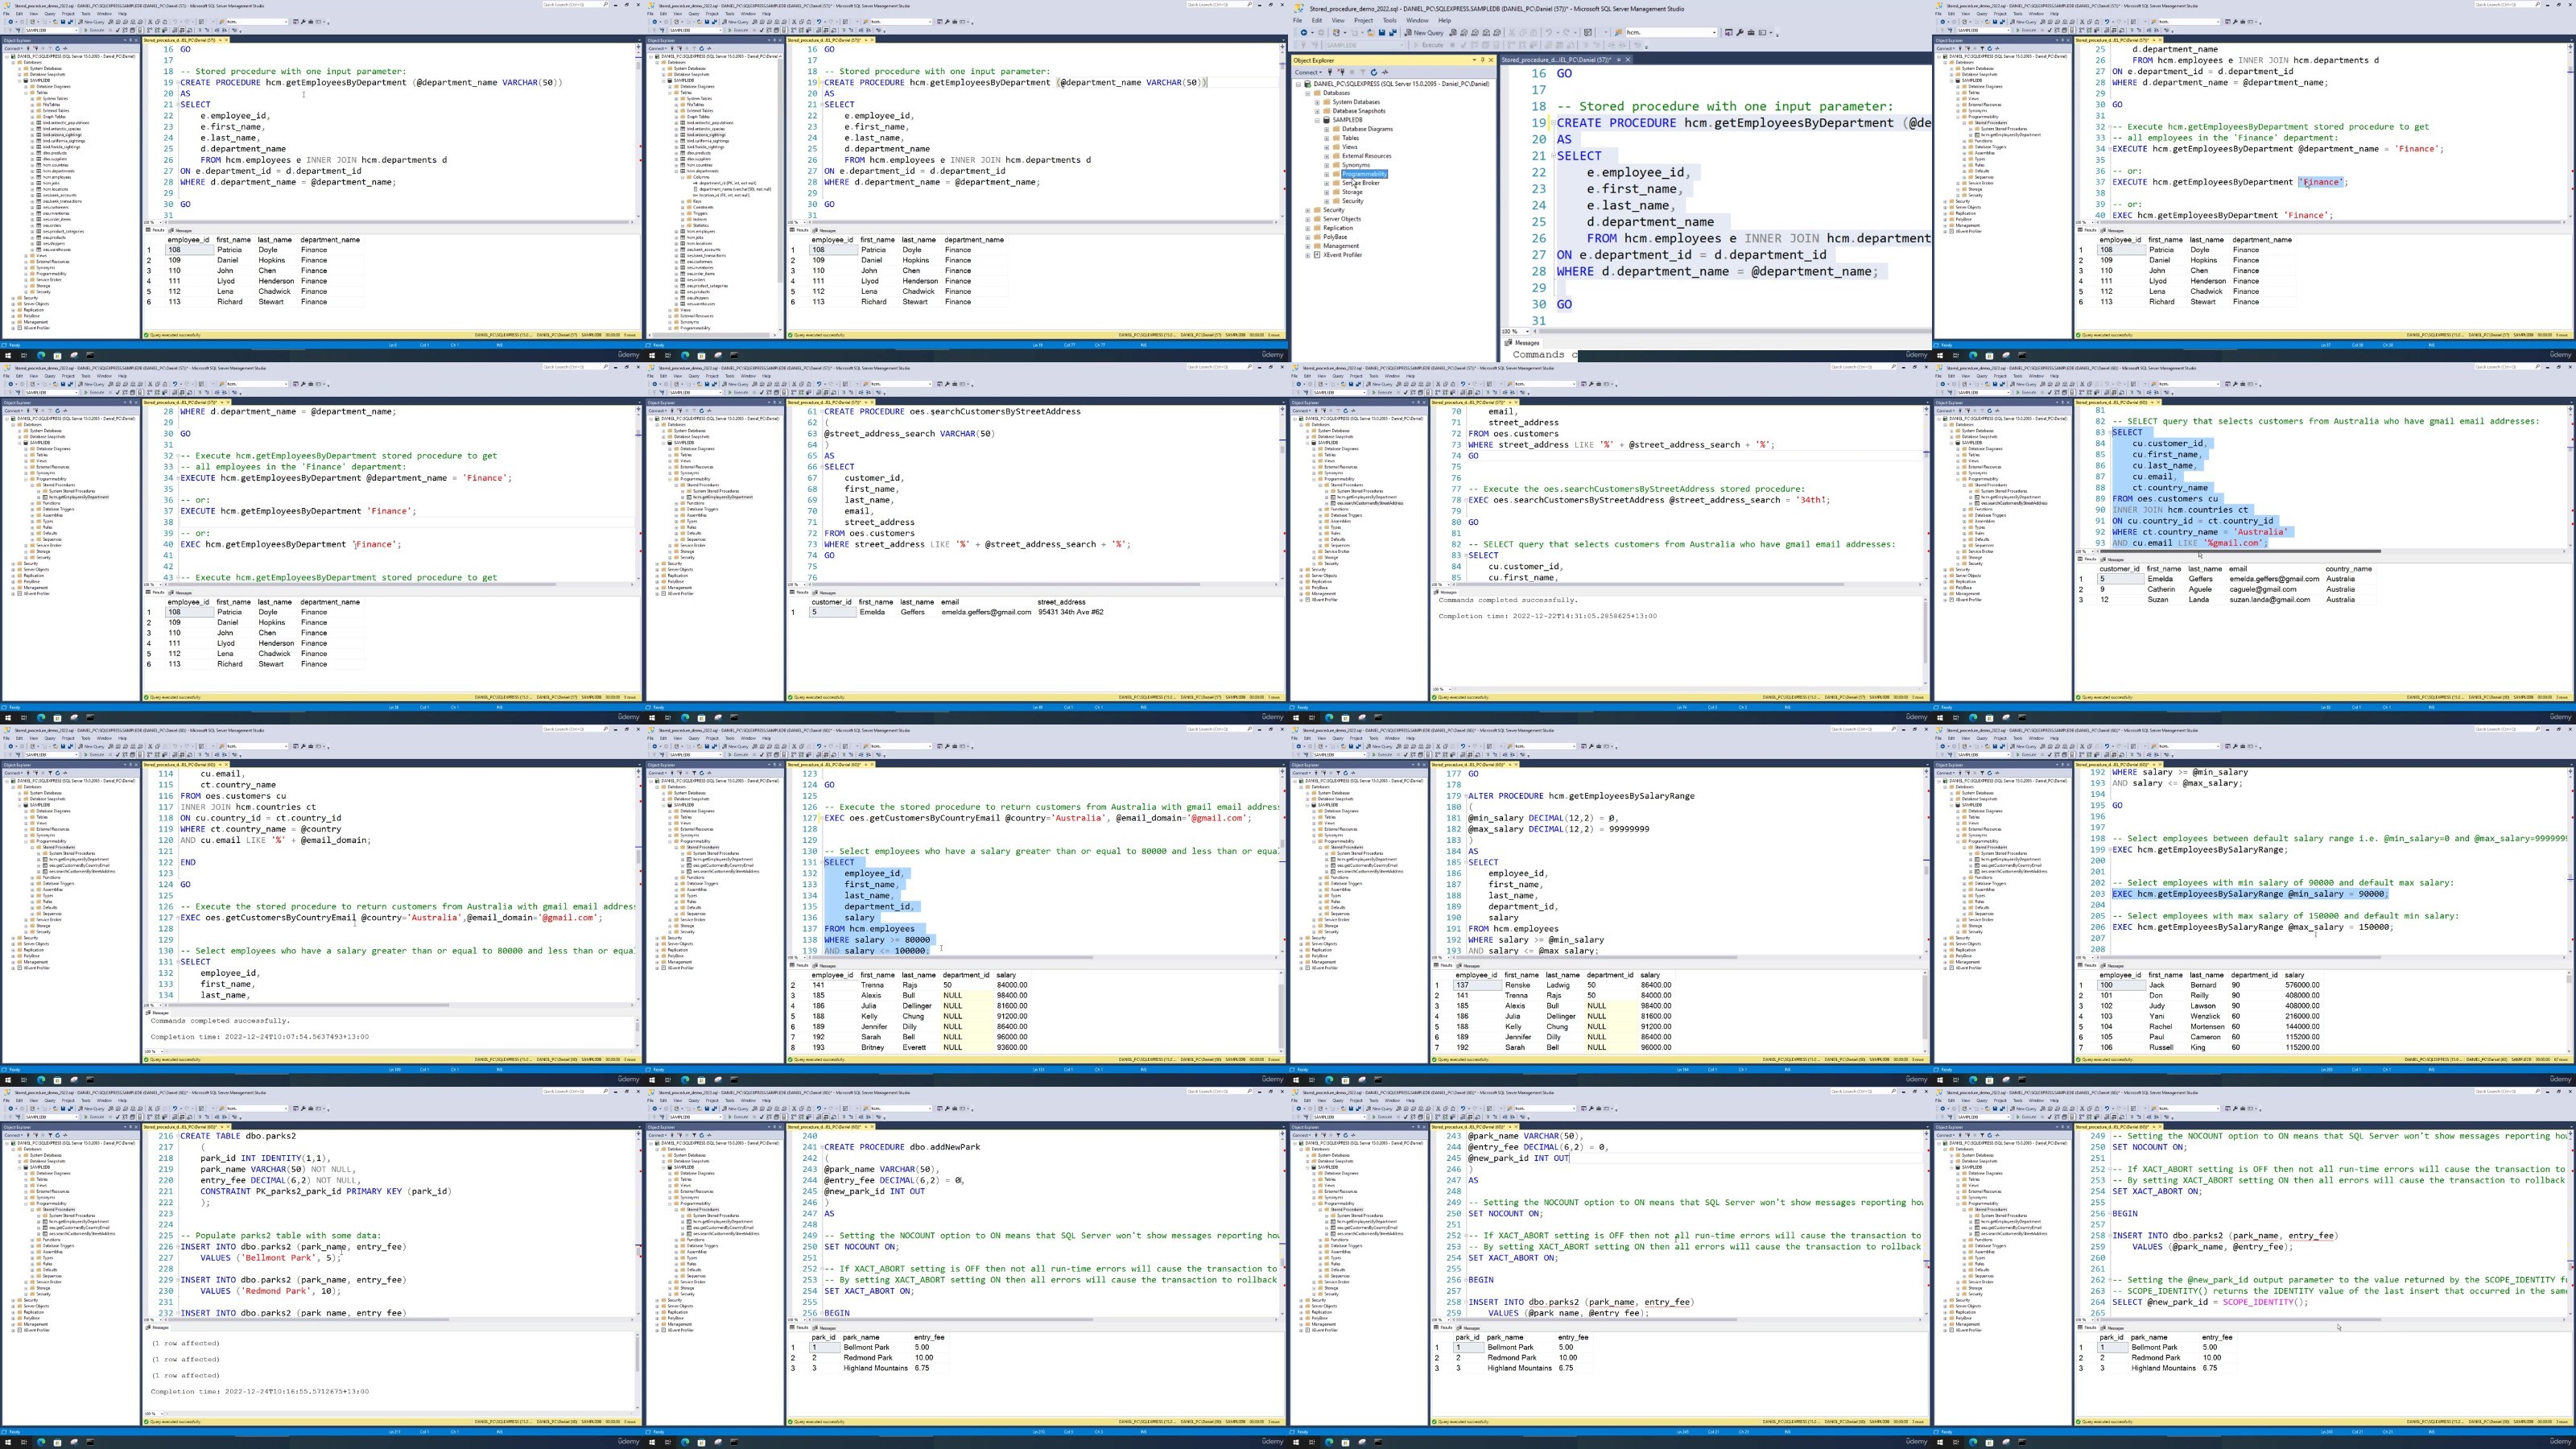
Task: Pin the enlarged Object Explorer panel with the pushpin
Action: [x=1483, y=60]
